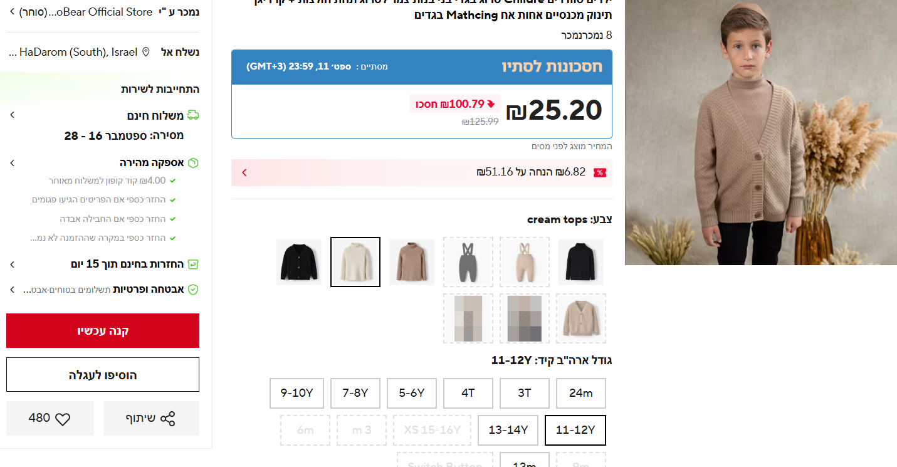The height and width of the screenshot is (467, 897).
Task: Click the security shield icon
Action: (193, 290)
